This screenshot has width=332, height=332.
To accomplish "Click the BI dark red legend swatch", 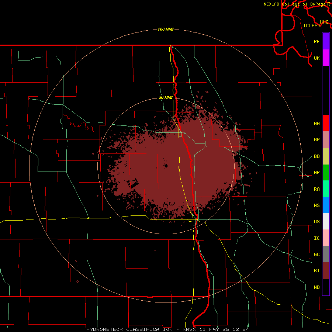I will click(x=326, y=271).
